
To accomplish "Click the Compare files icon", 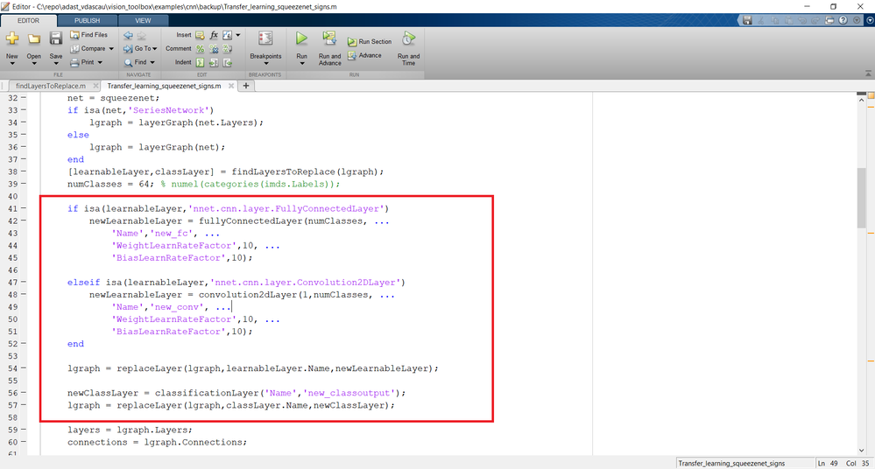I will [x=74, y=48].
